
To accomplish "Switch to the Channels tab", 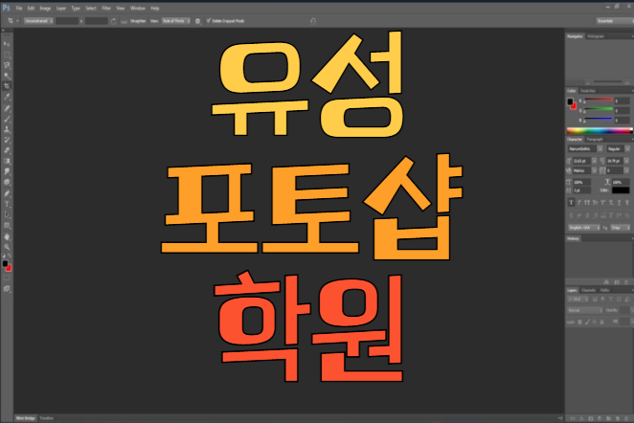I will tap(588, 291).
